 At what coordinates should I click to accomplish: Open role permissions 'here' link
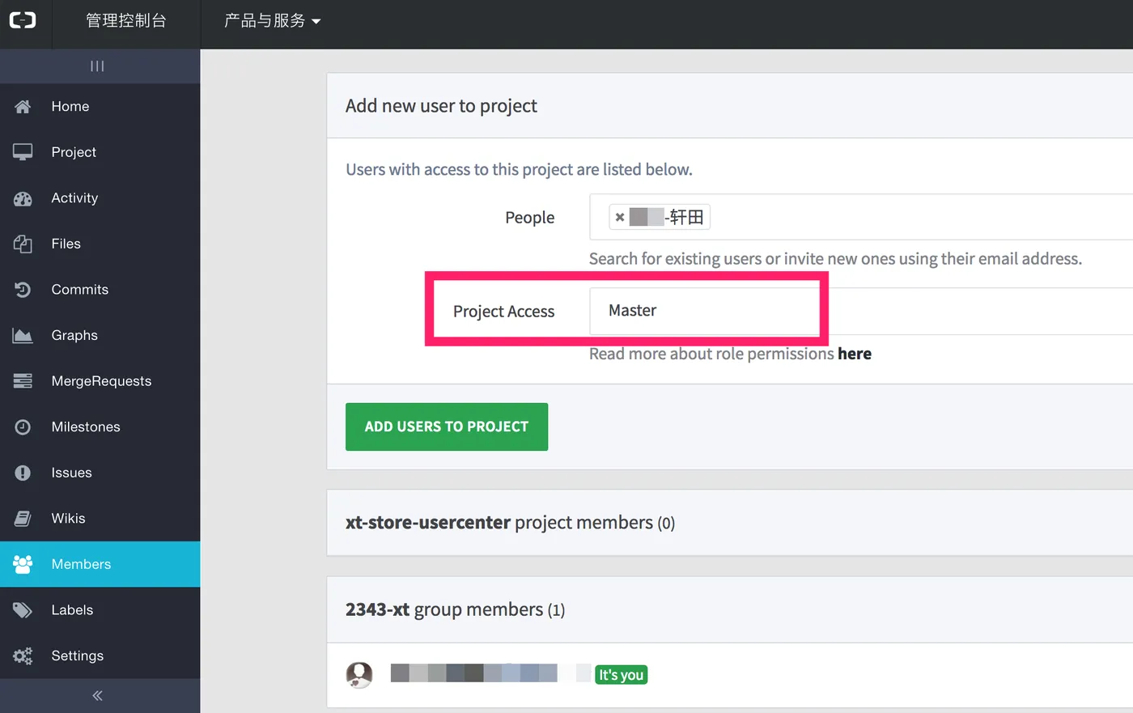tap(855, 354)
